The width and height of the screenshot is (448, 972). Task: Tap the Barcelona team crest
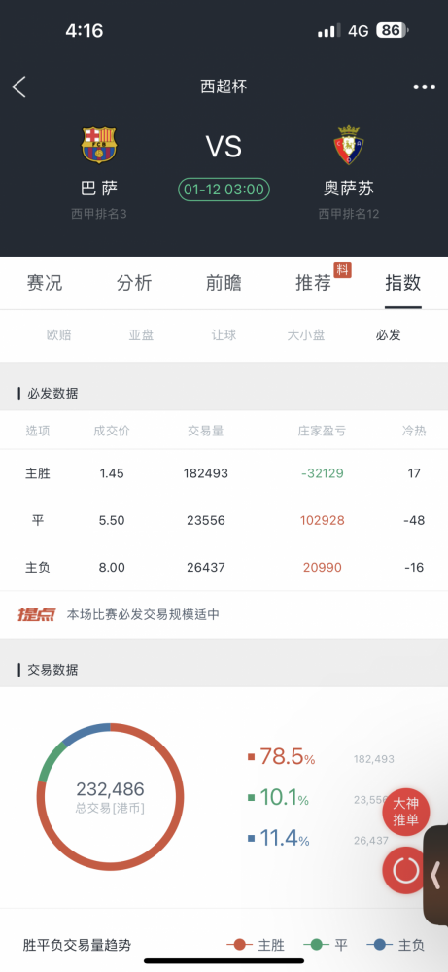[x=99, y=145]
